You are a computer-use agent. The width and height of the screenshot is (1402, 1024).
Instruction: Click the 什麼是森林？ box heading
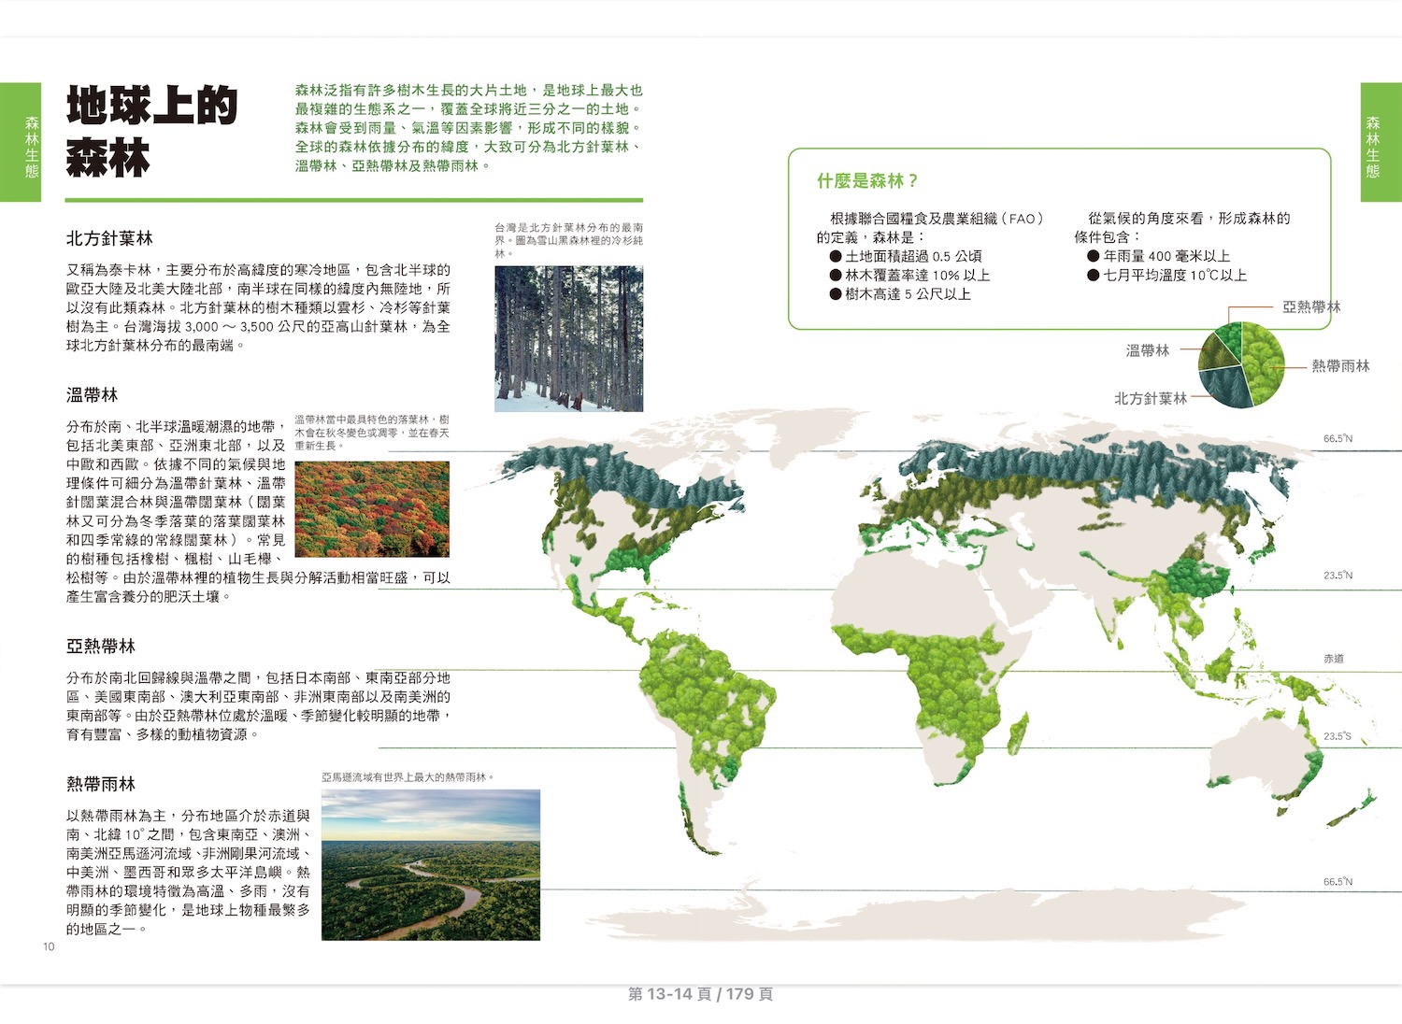(867, 181)
